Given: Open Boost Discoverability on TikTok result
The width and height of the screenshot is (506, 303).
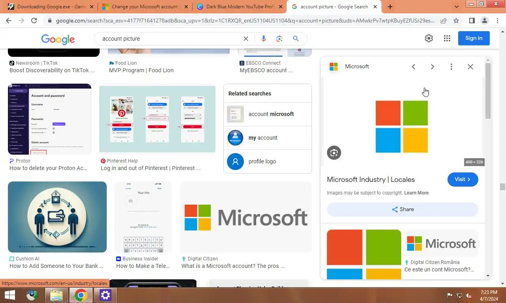Looking at the screenshot, I should click(52, 70).
